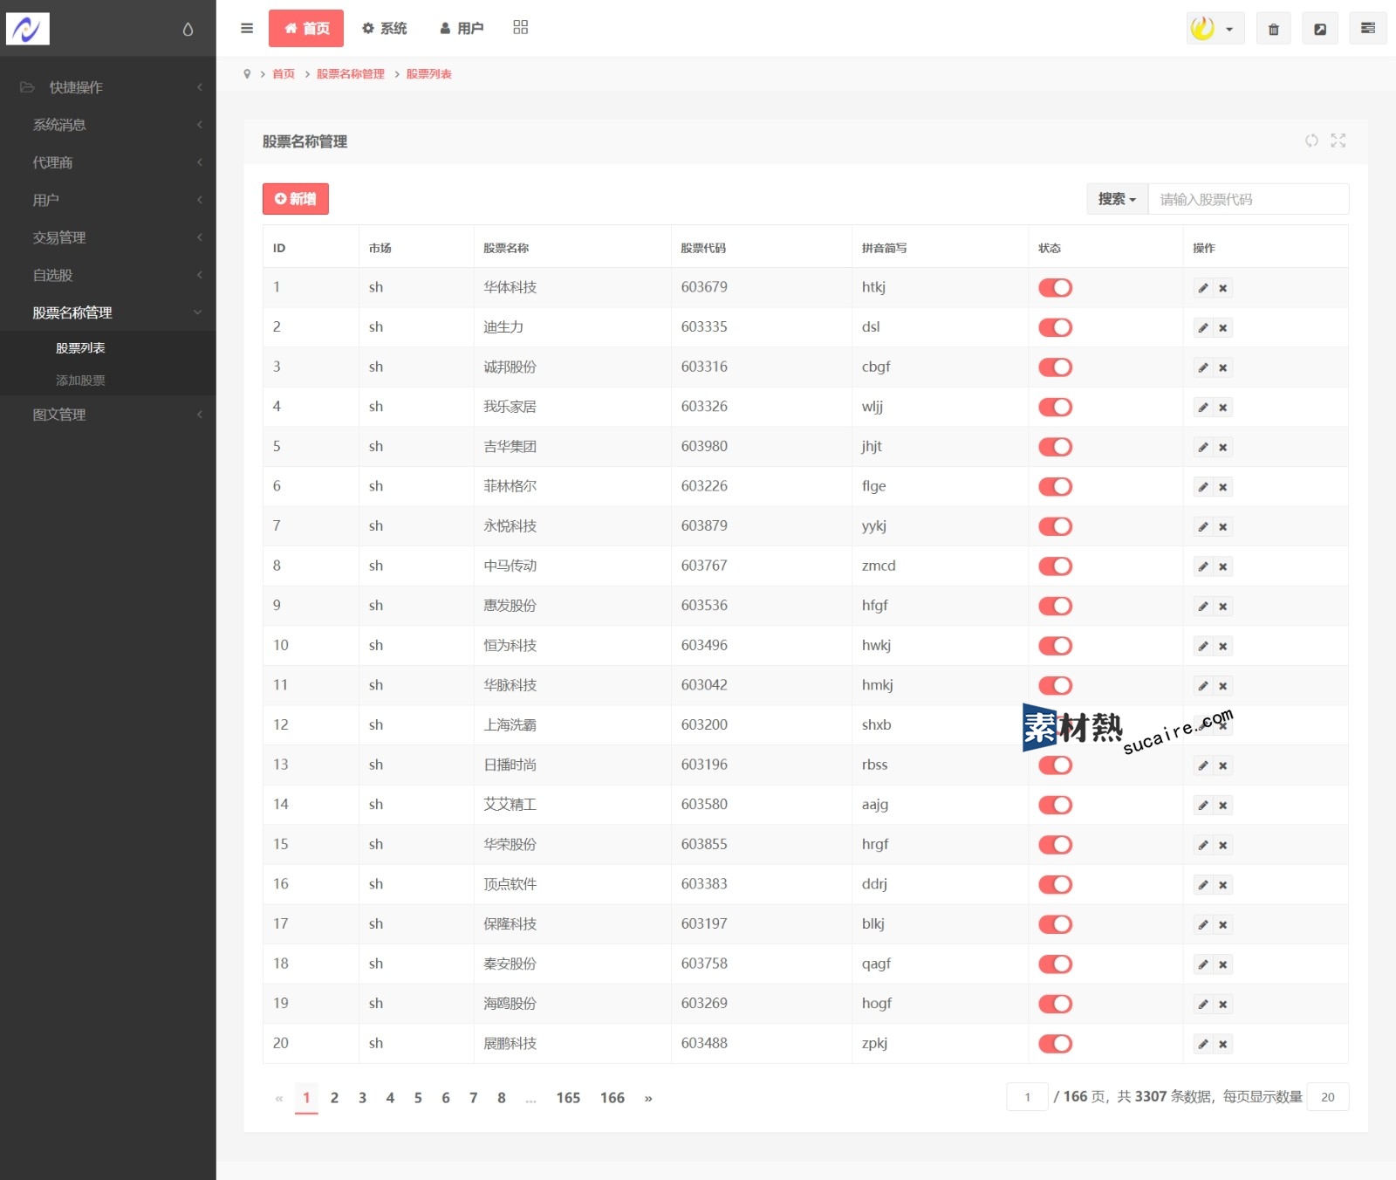The width and height of the screenshot is (1396, 1180).
Task: Click the hamburger menu toggle icon
Action: point(247,28)
